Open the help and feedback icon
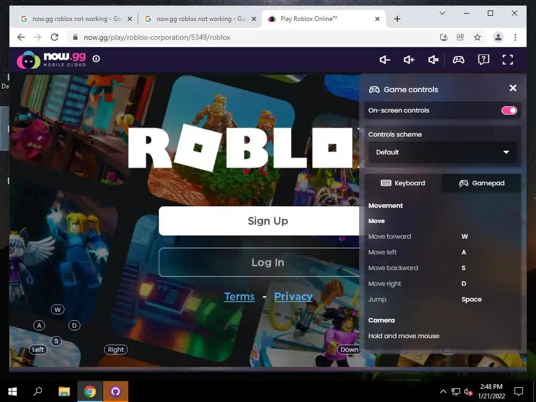Viewport: 536px width, 402px height. point(483,60)
